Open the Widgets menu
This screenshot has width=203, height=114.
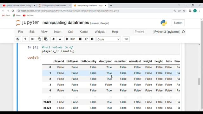point(100,32)
